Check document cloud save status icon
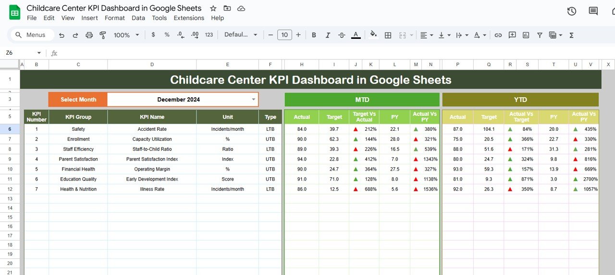Viewport: 615px width, 275px height. click(241, 9)
